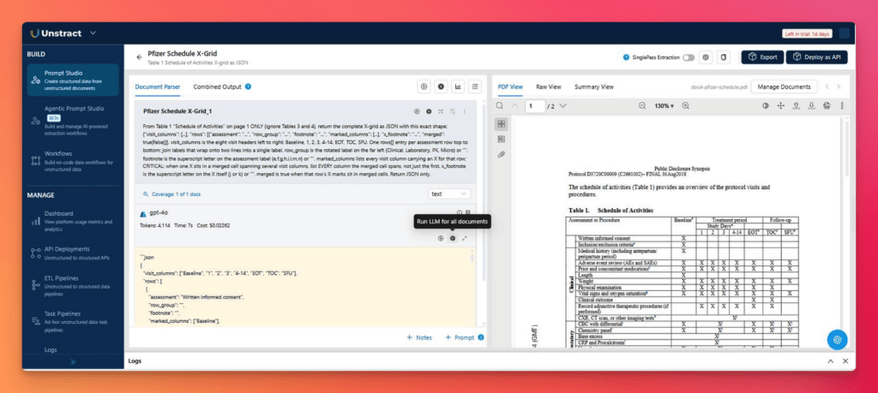Open the search magnifier in the PDF viewer toolbar
Screen dimensions: 878x393
click(x=500, y=105)
